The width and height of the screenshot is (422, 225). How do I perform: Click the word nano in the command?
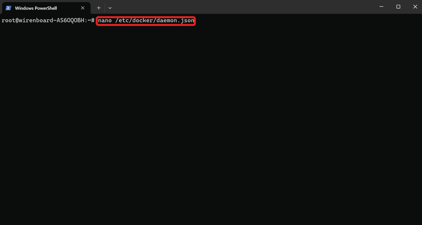pyautogui.click(x=105, y=21)
